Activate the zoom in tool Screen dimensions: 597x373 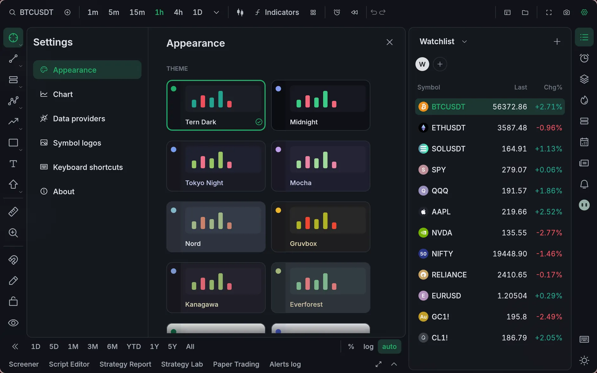click(x=13, y=233)
